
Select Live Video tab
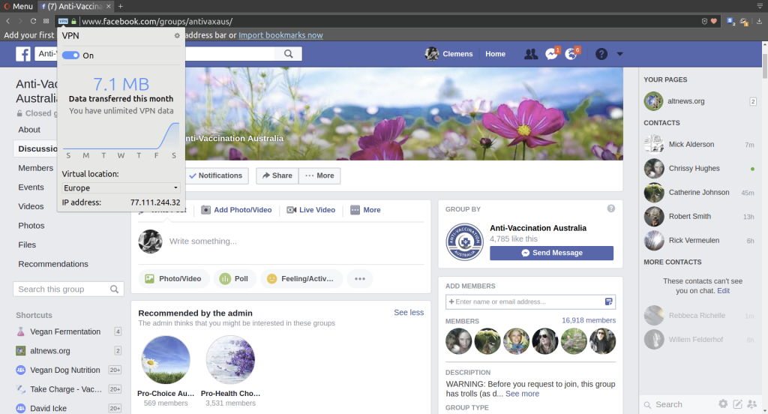pos(311,210)
